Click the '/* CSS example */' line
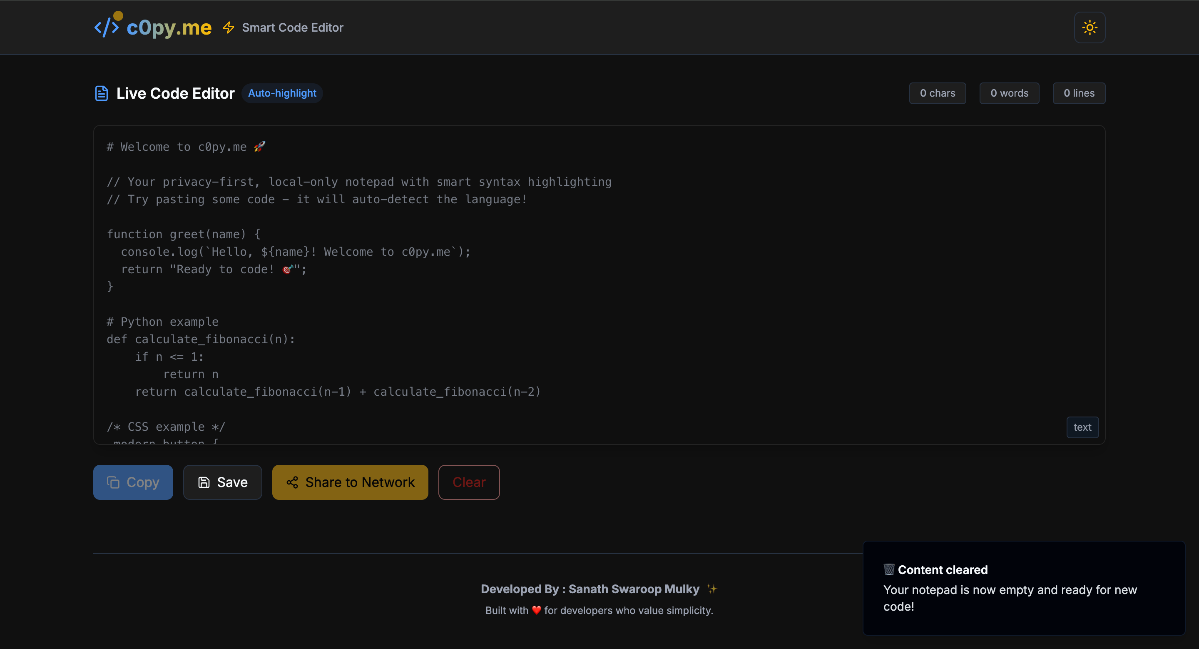The height and width of the screenshot is (649, 1199). (166, 427)
